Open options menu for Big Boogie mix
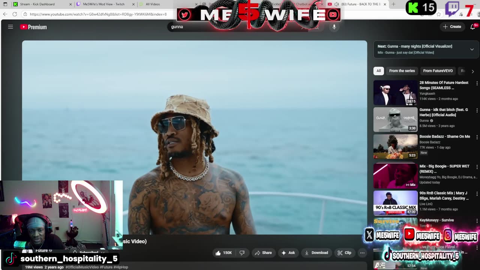 point(477,167)
